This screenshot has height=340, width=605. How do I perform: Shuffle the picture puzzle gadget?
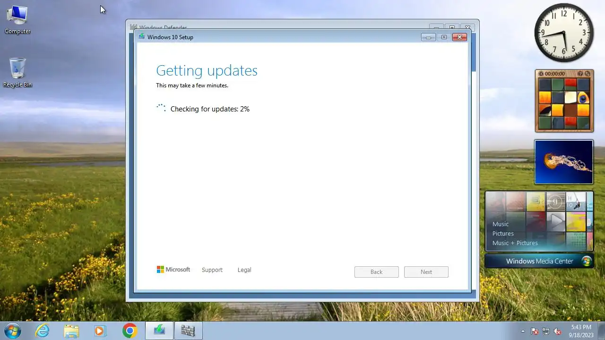click(588, 74)
